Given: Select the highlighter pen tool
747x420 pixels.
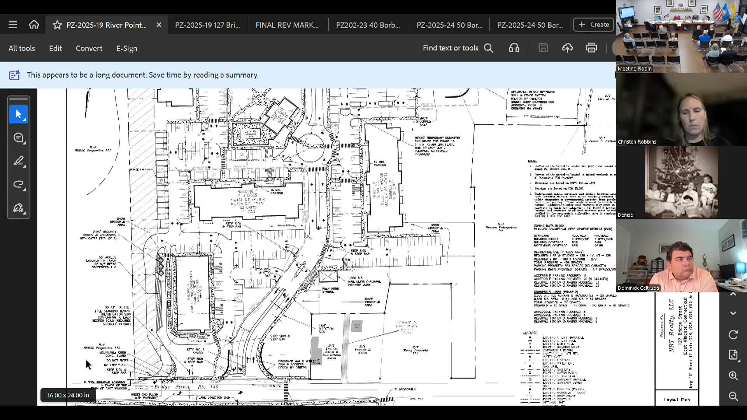Looking at the screenshot, I should [x=19, y=161].
